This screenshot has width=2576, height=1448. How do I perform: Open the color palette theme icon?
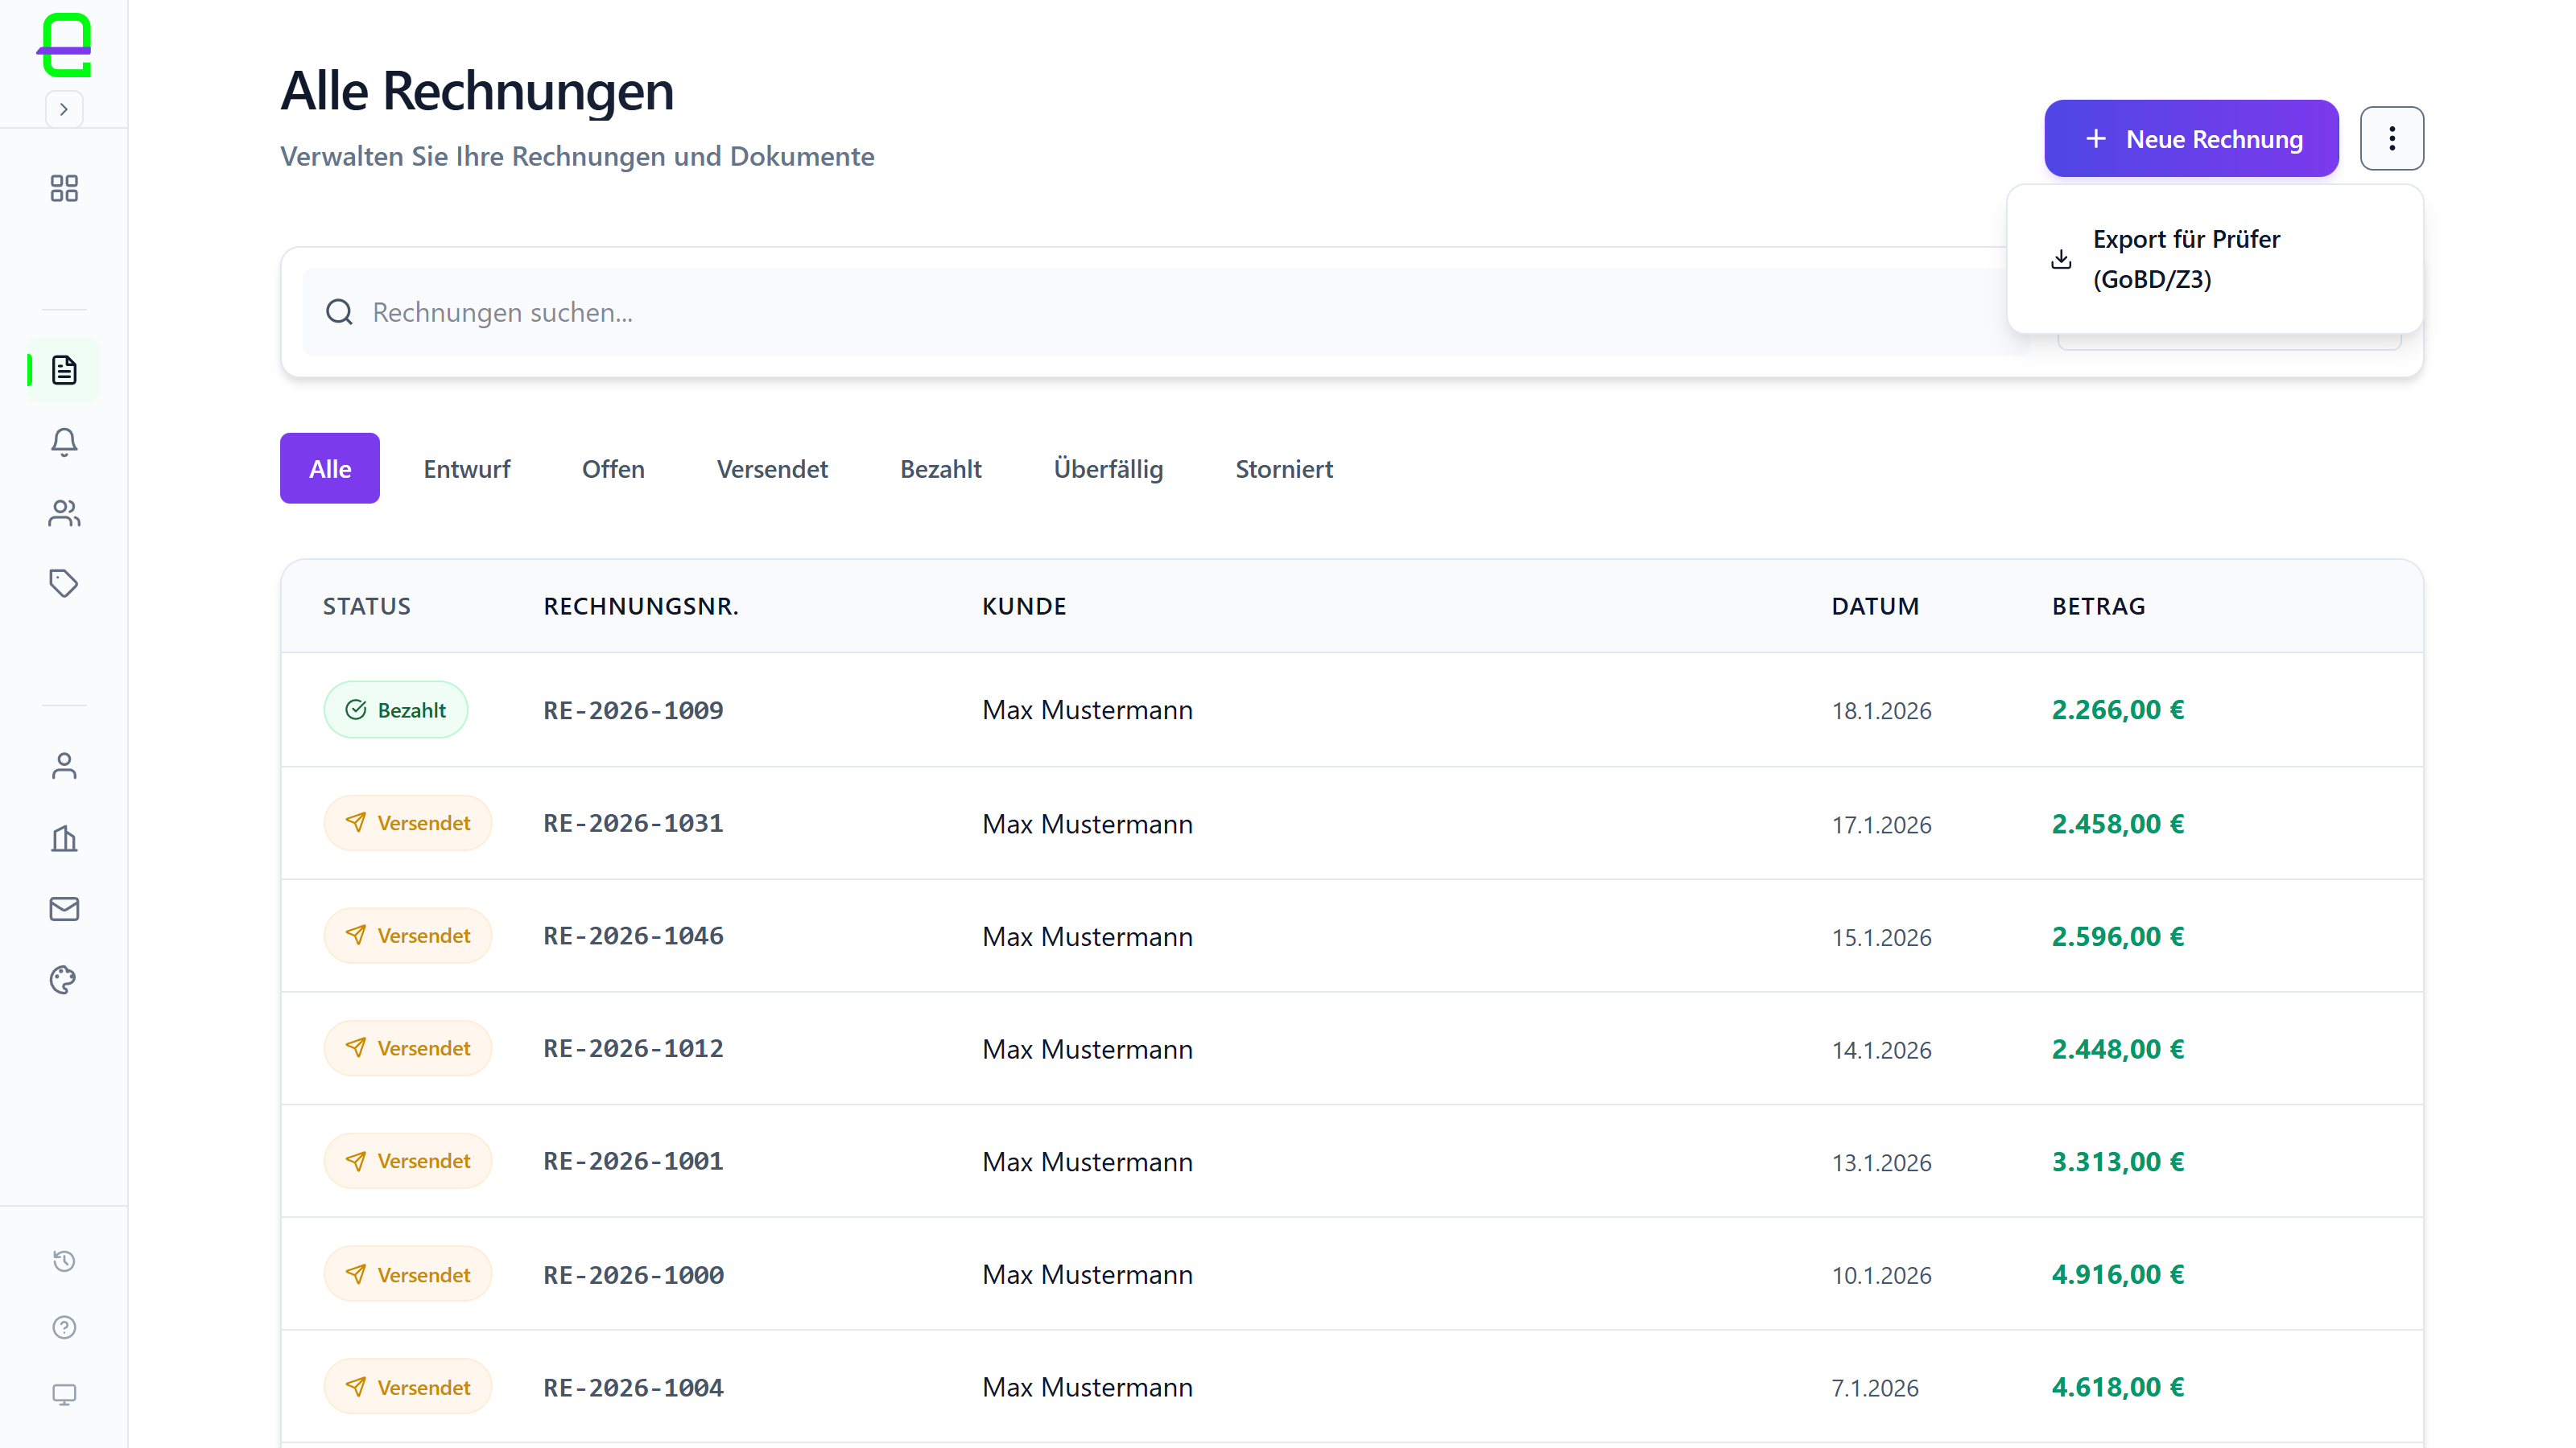coord(64,979)
